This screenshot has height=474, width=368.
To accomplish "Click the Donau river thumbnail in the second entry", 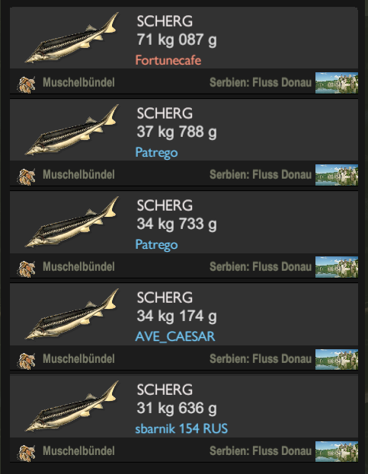I will (x=337, y=175).
